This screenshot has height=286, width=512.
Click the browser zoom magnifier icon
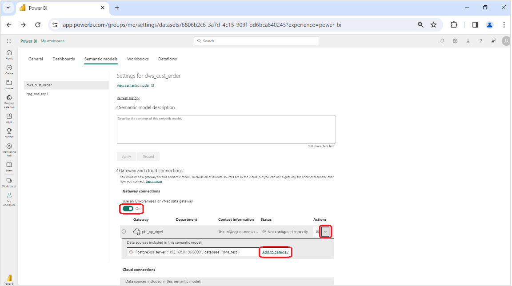[420, 25]
